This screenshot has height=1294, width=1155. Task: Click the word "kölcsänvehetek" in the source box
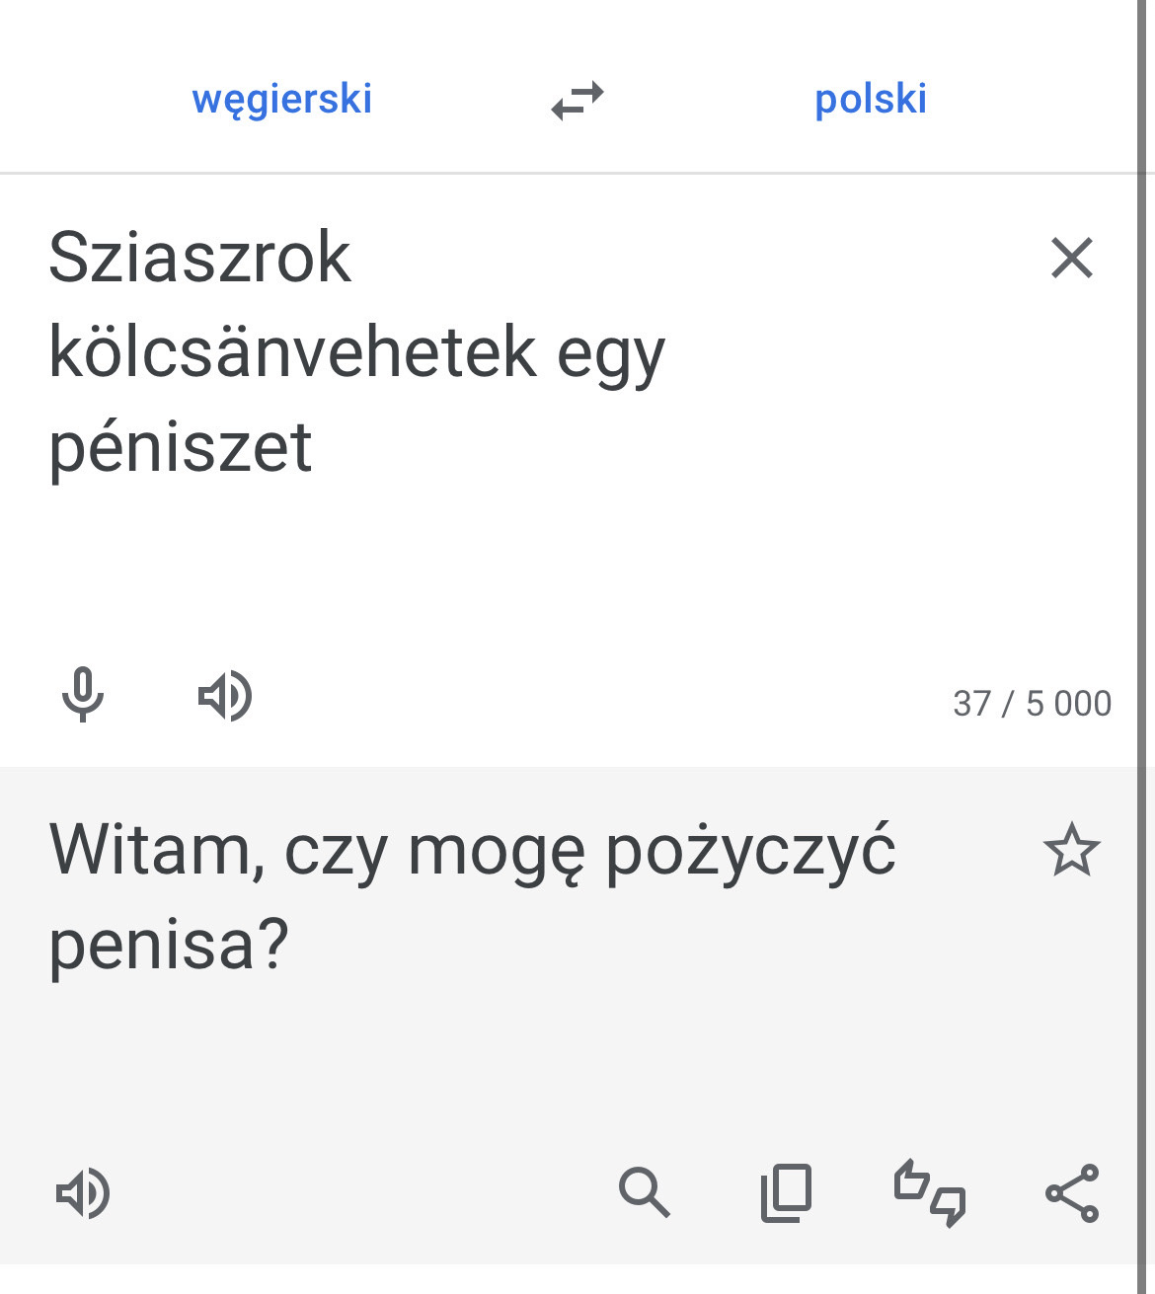pos(292,352)
